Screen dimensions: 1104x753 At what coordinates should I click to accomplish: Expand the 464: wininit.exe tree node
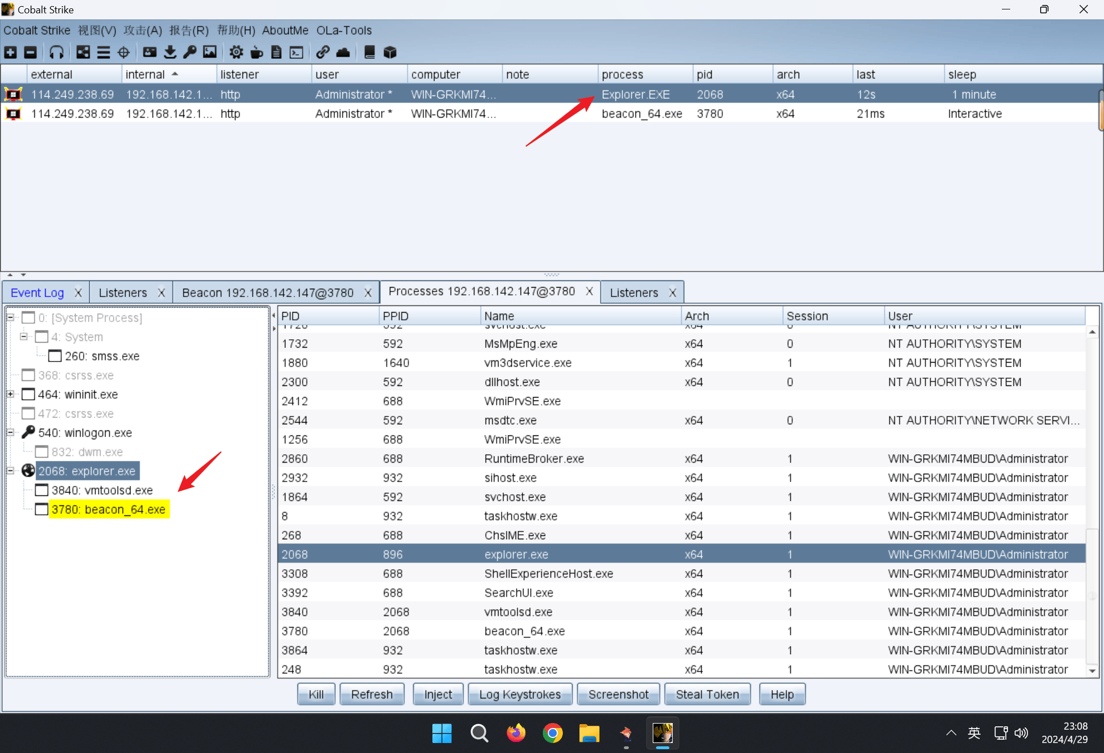(x=10, y=394)
